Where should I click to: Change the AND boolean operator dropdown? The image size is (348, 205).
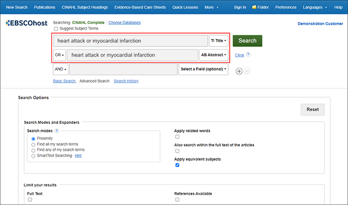tap(60, 69)
